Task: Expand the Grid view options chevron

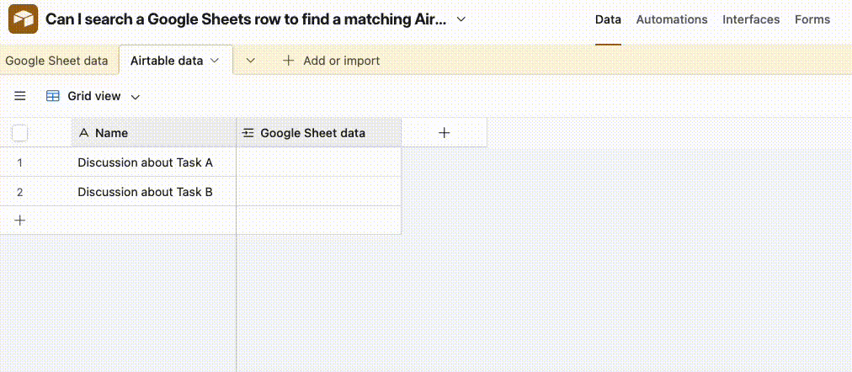Action: [135, 97]
